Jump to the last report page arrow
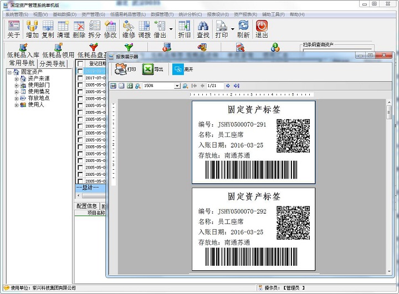This screenshot has height=294, width=399. pyautogui.click(x=237, y=86)
